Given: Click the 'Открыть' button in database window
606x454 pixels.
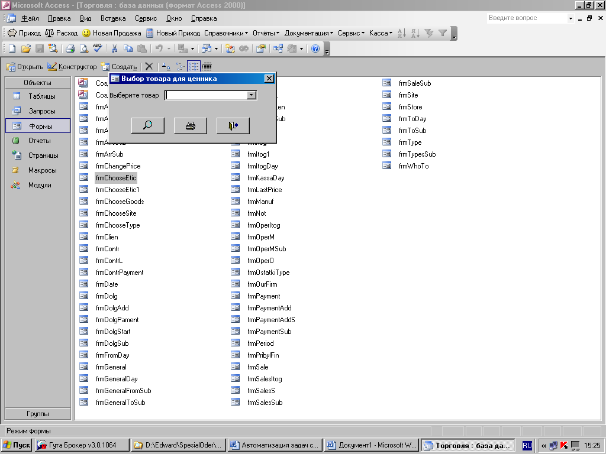Looking at the screenshot, I should tap(25, 66).
